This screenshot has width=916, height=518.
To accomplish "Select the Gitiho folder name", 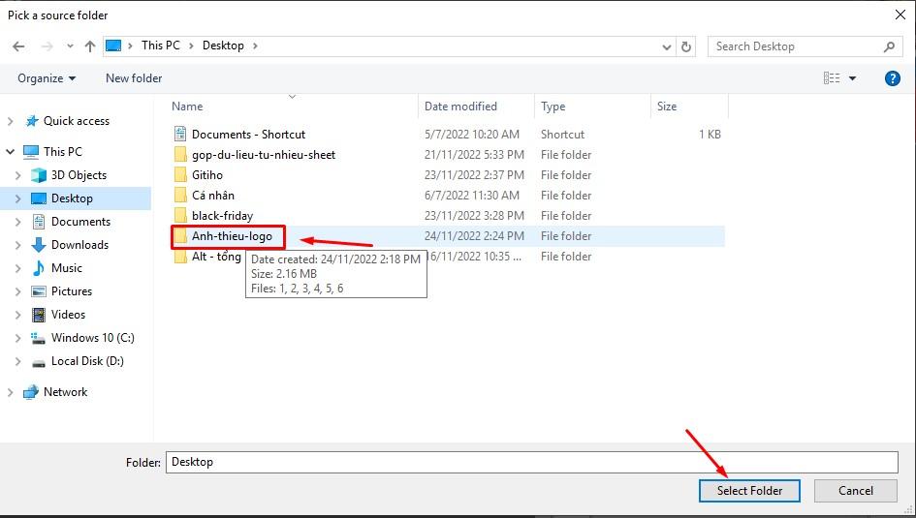I will pos(207,175).
